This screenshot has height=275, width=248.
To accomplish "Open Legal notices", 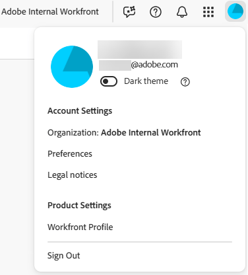I will [73, 175].
